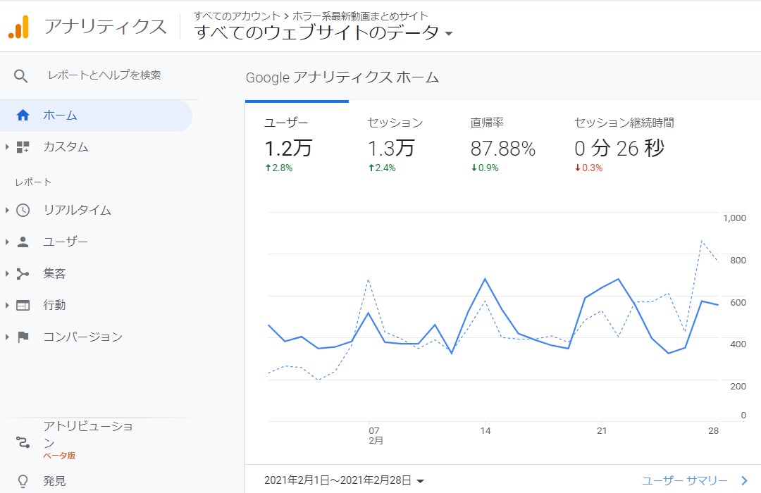This screenshot has width=761, height=493.
Task: Expand the コンバージョン report triangle
Action: pyautogui.click(x=7, y=337)
